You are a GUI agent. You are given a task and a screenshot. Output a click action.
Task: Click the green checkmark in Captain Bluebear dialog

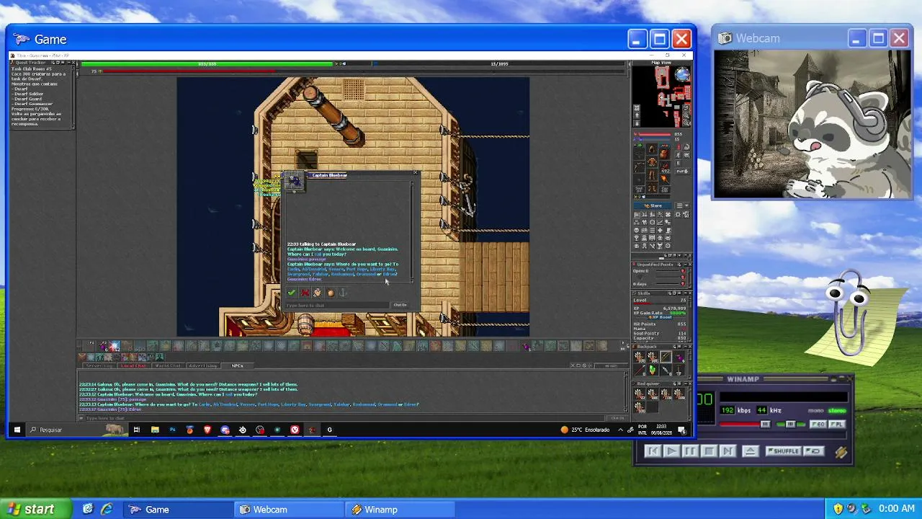click(291, 293)
